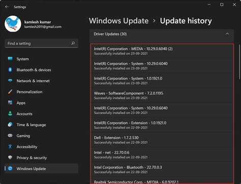Minimize the Settings window
The height and width of the screenshot is (184, 241).
click(x=209, y=5)
